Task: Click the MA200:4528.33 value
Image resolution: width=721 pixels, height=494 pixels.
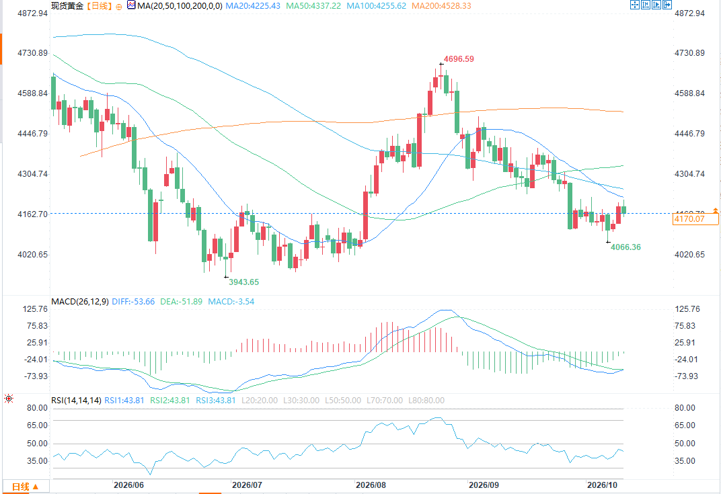Action: click(x=442, y=6)
